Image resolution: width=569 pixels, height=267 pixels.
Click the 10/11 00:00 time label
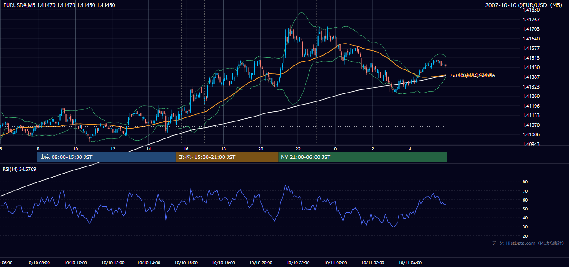[335, 263]
